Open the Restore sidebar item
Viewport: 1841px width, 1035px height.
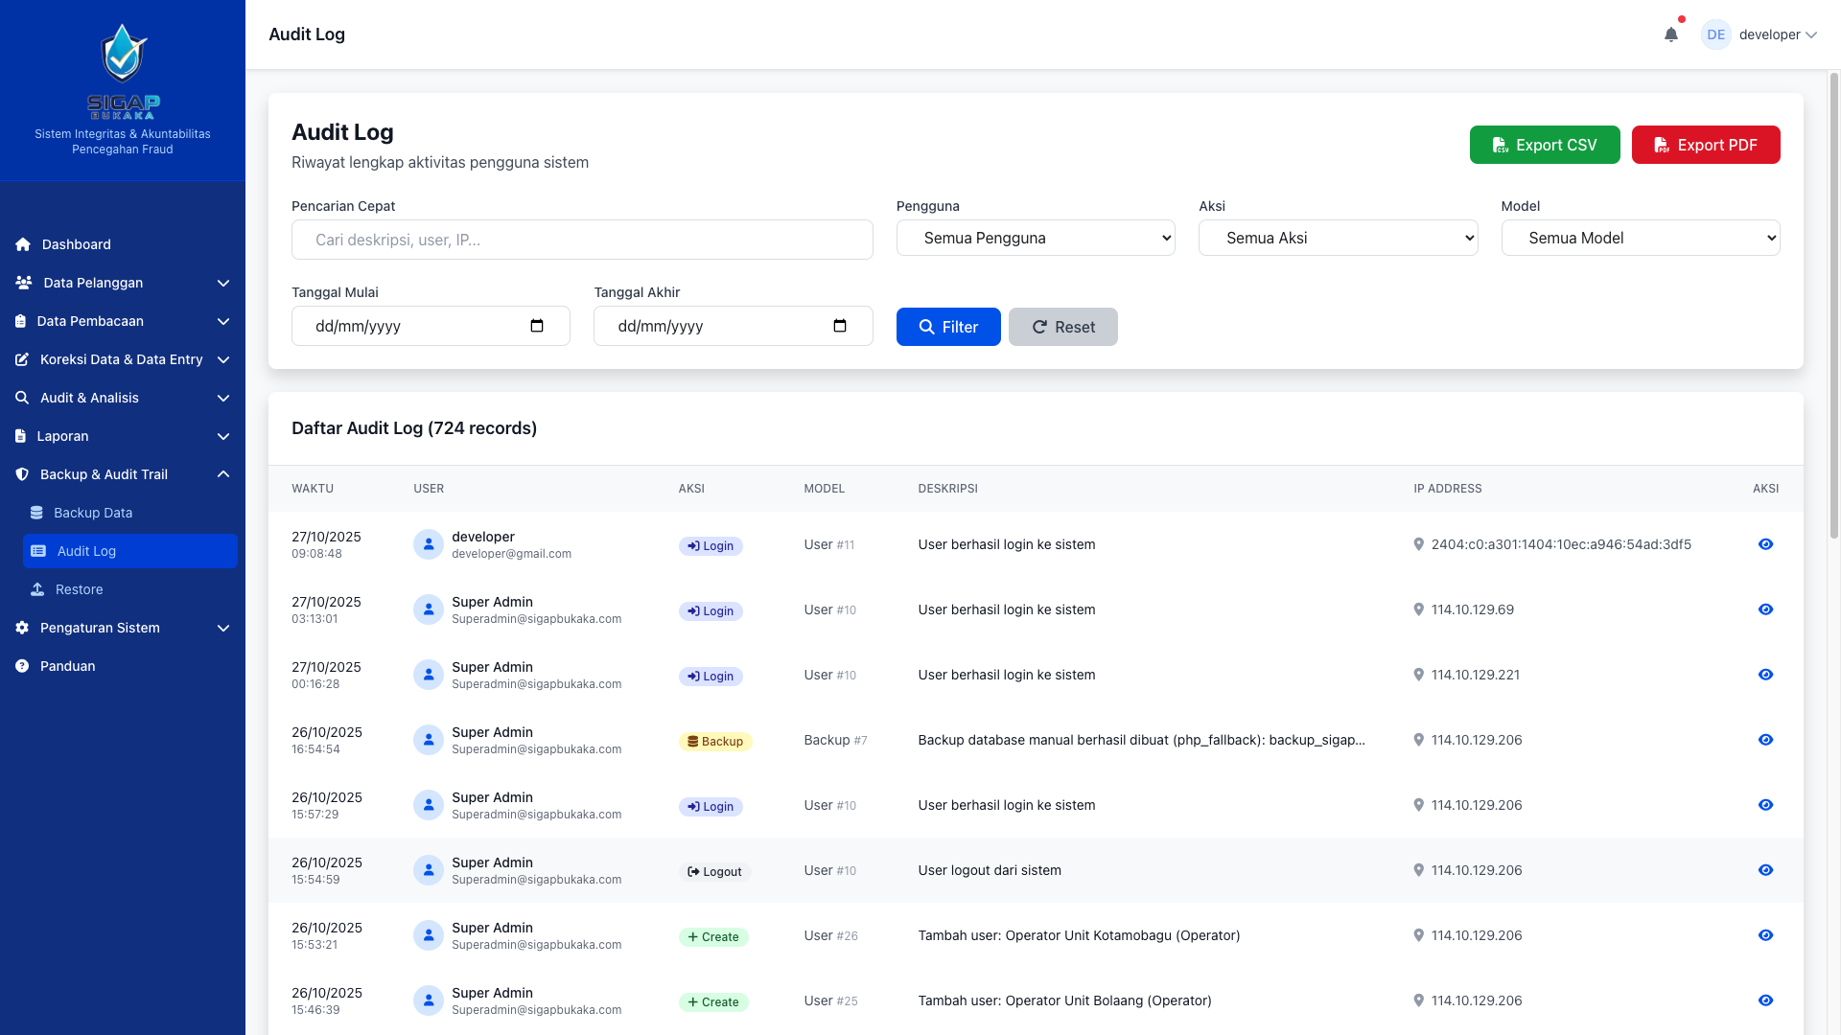pyautogui.click(x=79, y=589)
